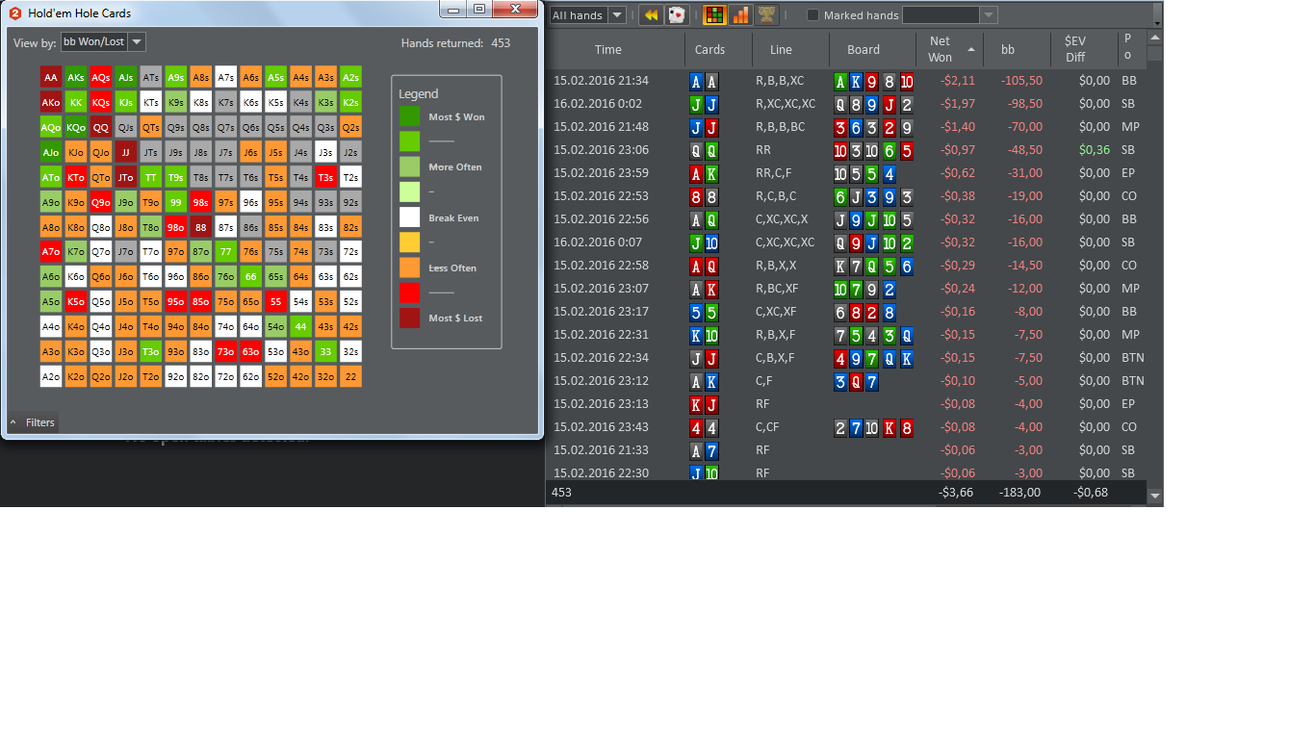This screenshot has height=739, width=1315.
Task: Click the yellow rewind arrows icon
Action: [651, 15]
